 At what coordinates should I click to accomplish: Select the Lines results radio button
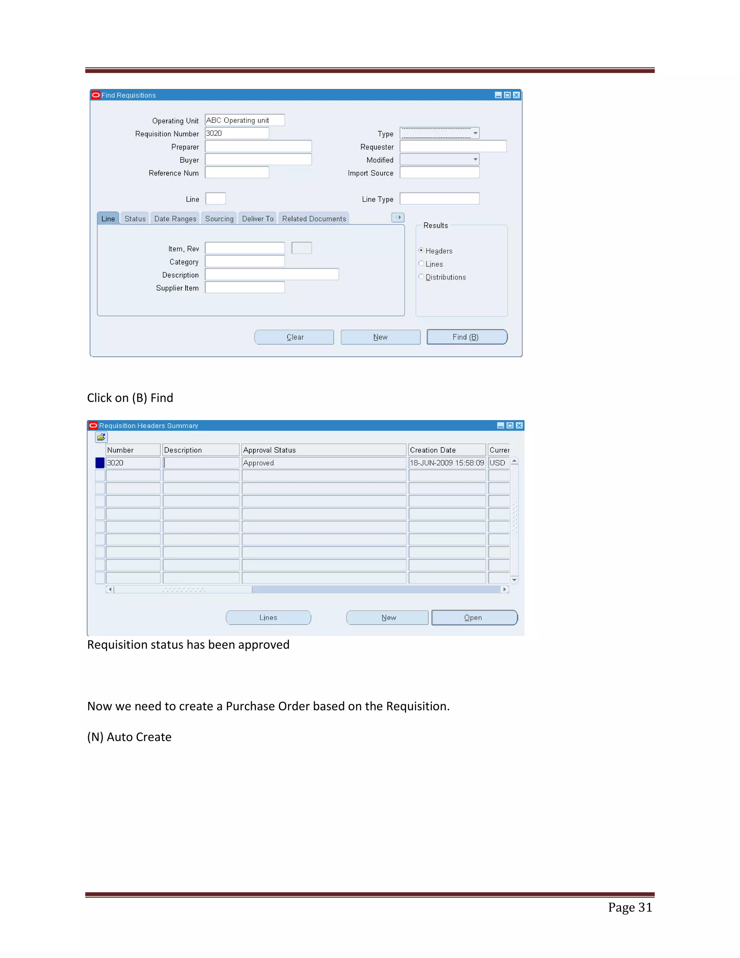point(421,263)
